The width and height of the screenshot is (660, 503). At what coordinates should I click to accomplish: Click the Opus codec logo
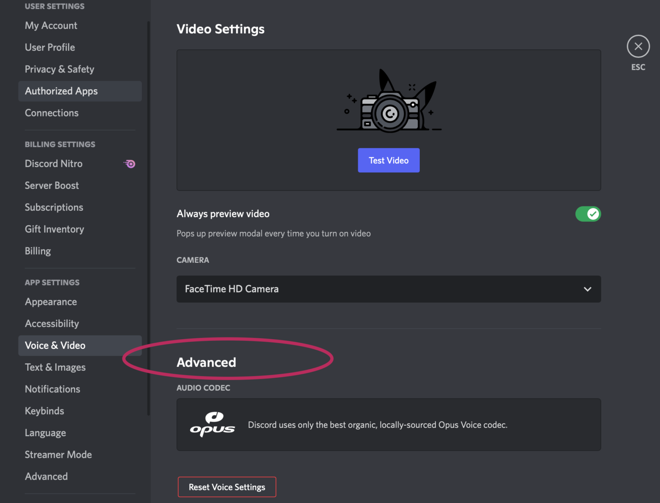[213, 424]
